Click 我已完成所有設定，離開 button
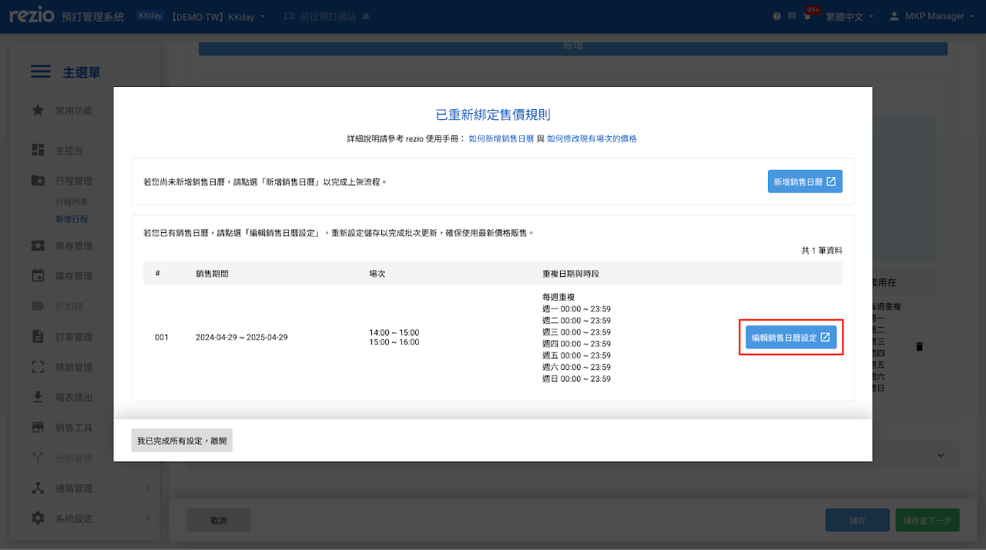986x550 pixels. coord(182,441)
